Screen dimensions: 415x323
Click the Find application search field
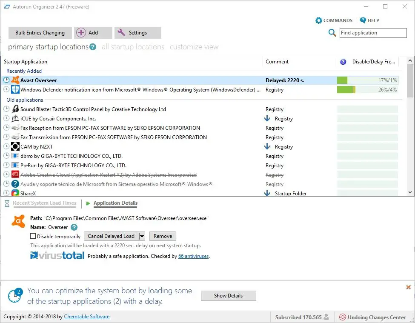pyautogui.click(x=373, y=33)
